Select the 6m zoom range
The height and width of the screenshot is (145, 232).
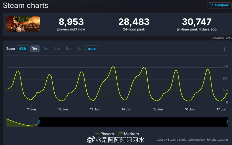69,49
